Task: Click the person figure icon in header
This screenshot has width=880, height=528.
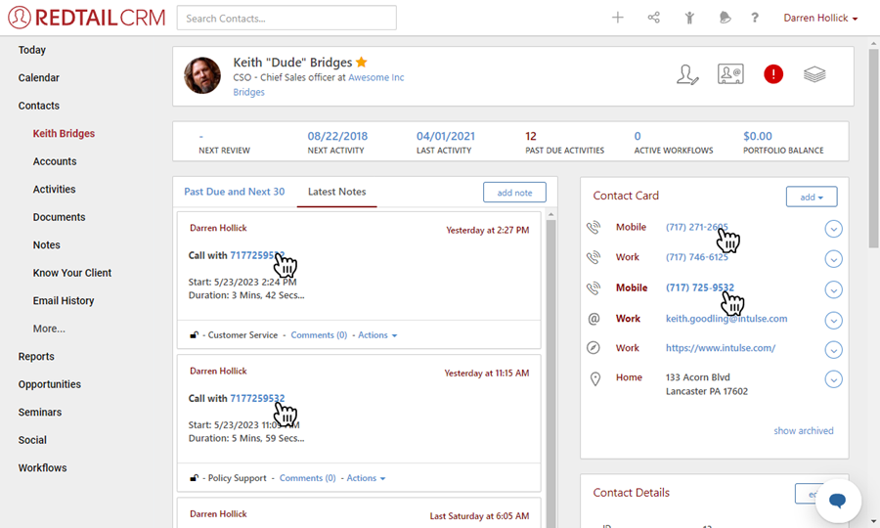Action: [x=689, y=18]
